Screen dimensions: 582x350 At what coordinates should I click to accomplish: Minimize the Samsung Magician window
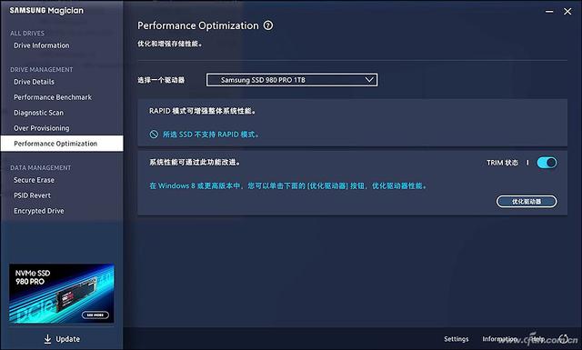(x=549, y=12)
